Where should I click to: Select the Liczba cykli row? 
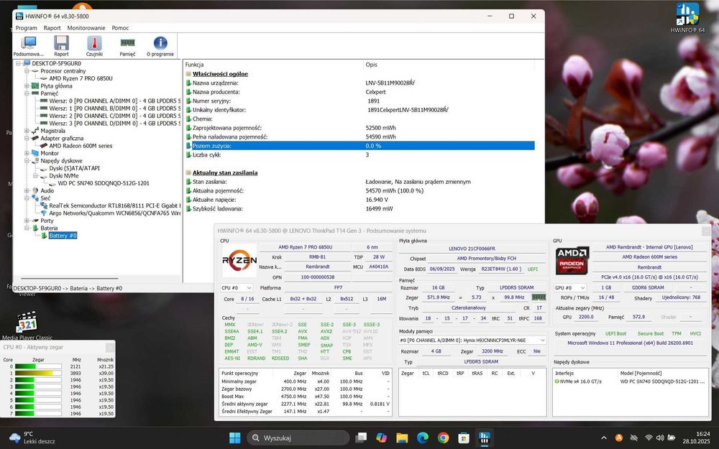pyautogui.click(x=360, y=155)
